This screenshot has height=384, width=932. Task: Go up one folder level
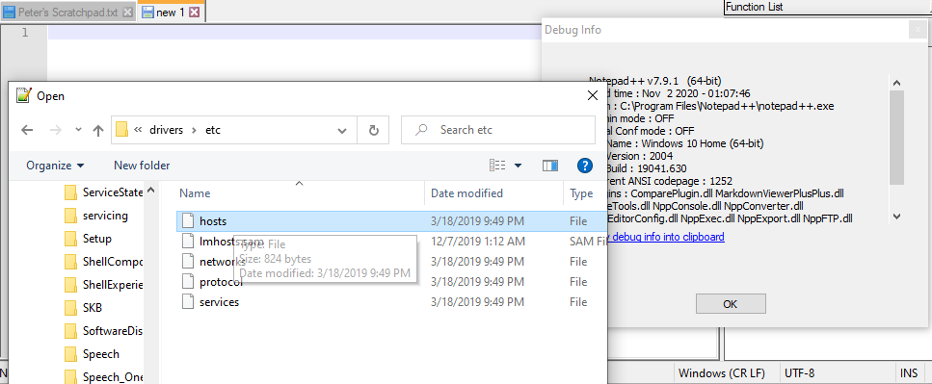(98, 131)
